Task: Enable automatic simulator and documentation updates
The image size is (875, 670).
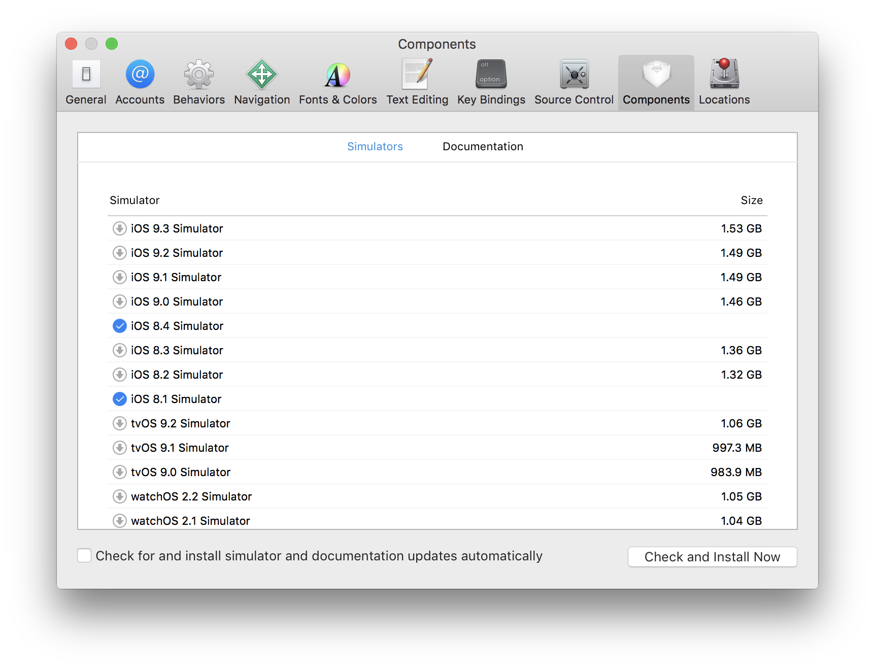Action: click(84, 556)
